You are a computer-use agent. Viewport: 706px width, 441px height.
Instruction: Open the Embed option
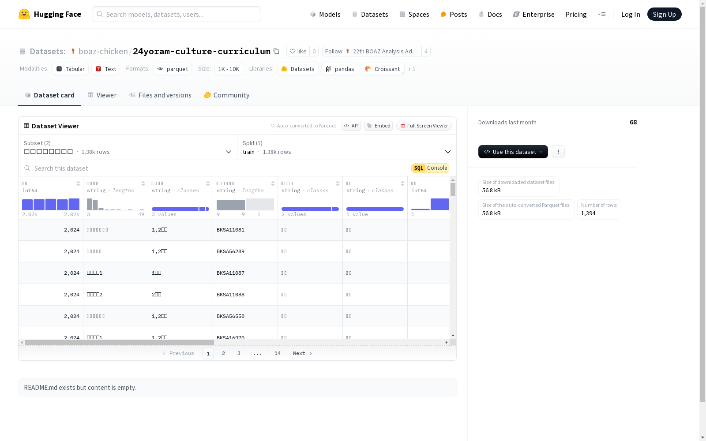(x=379, y=126)
